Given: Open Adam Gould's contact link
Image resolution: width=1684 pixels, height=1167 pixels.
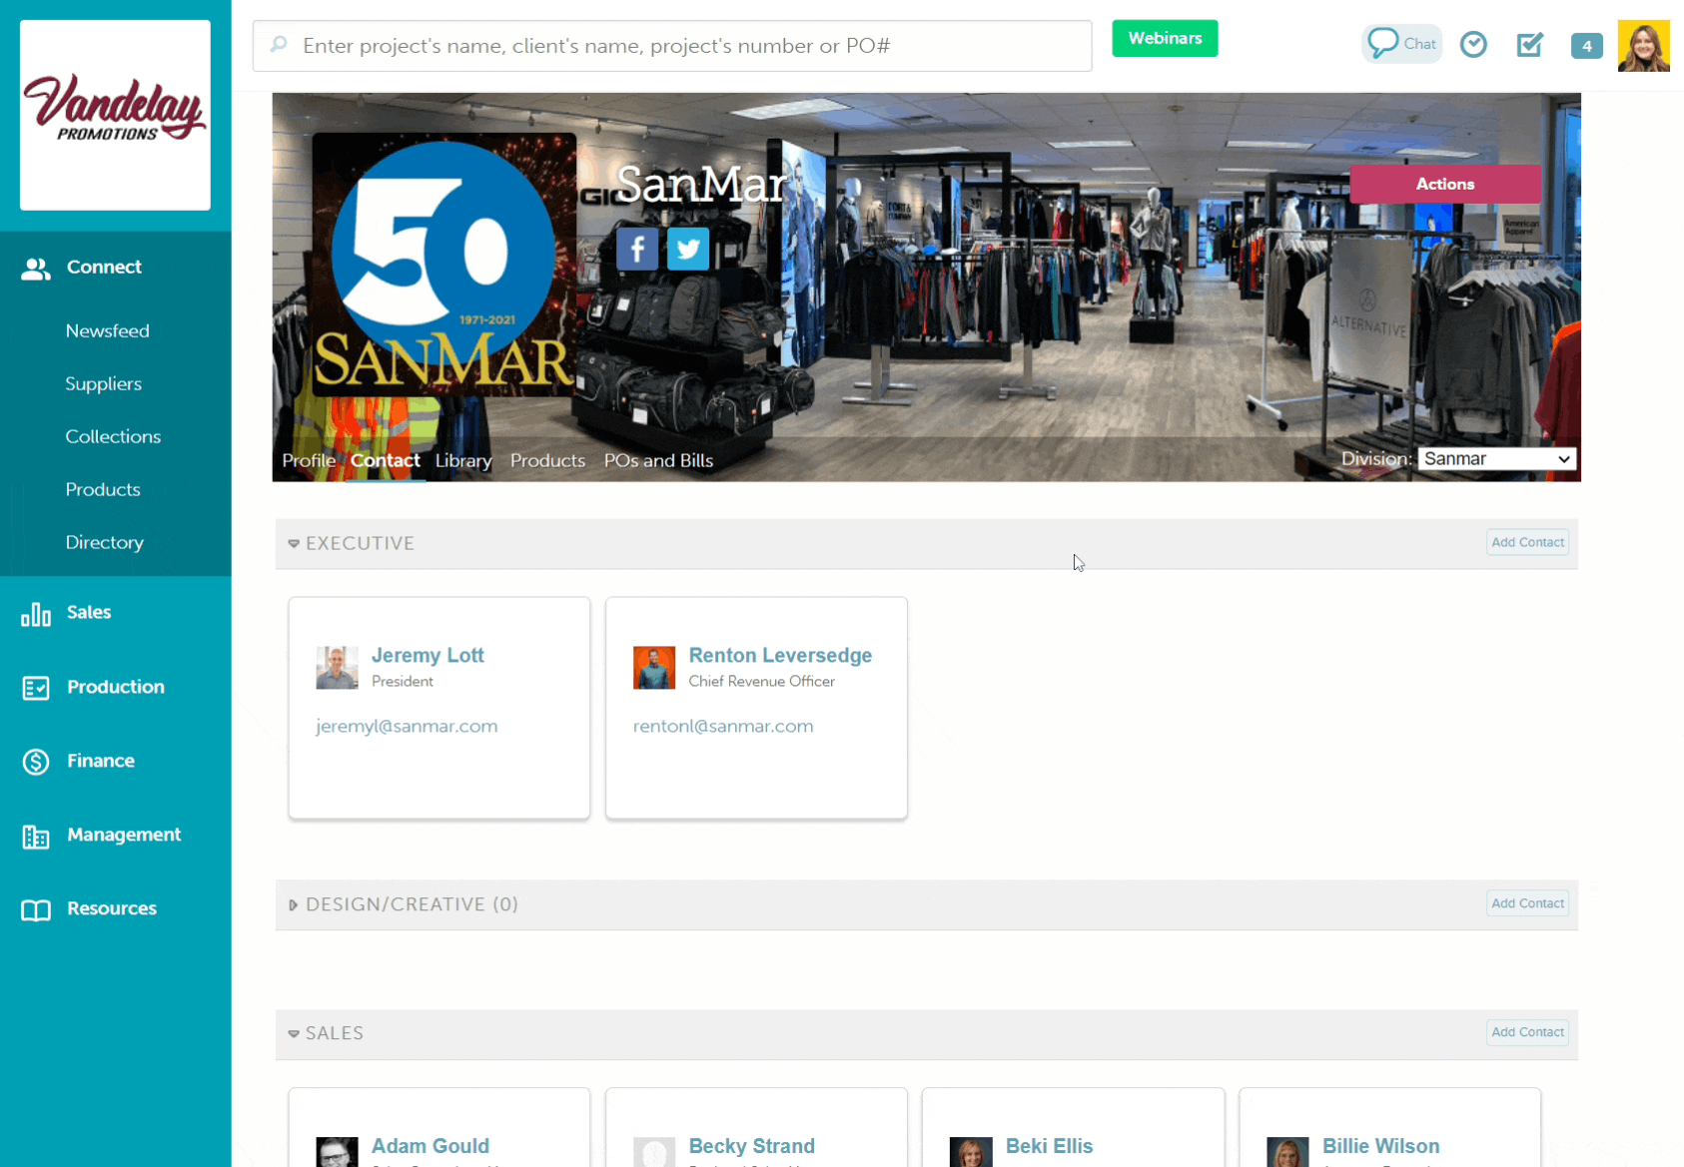Looking at the screenshot, I should 430,1147.
